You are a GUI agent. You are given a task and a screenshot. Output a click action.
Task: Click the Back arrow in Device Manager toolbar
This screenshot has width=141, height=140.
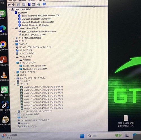pos(9,4)
